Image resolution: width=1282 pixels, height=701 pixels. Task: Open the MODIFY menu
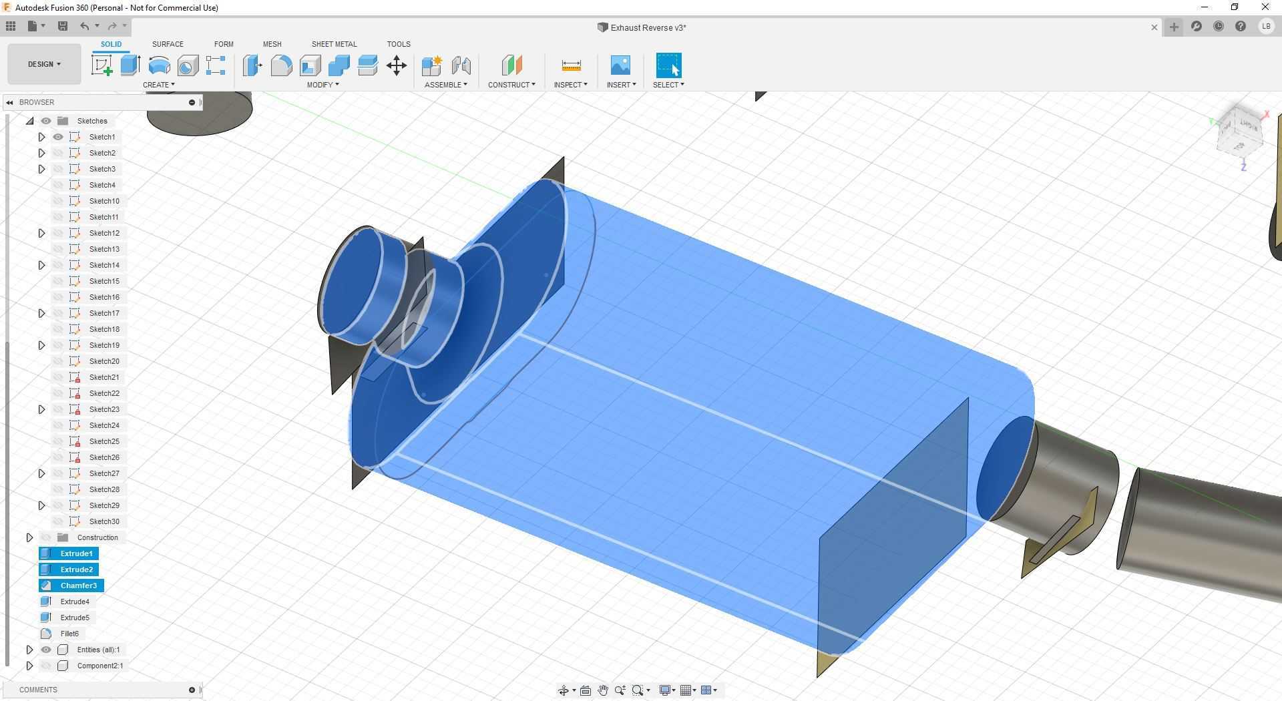[323, 85]
